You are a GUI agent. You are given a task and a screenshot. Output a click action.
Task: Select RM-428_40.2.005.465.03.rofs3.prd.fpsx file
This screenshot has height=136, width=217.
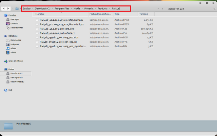click(61, 20)
